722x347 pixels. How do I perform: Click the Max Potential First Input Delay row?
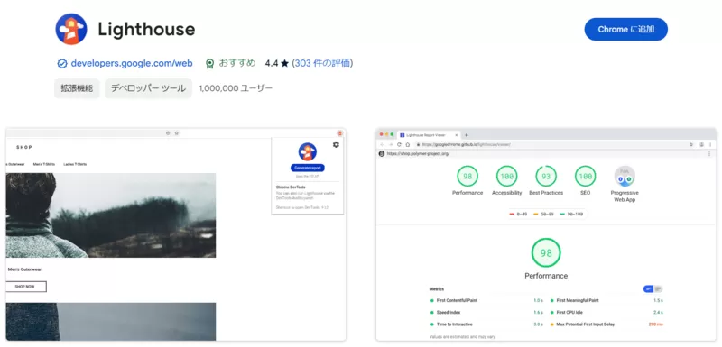click(606, 324)
